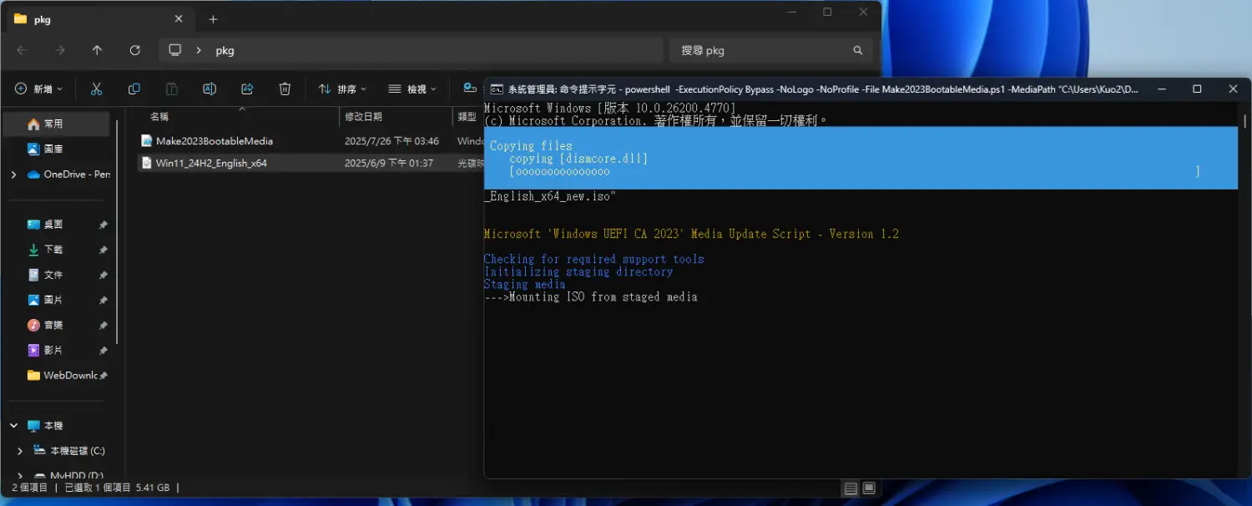
Task: Click the Share icon in Explorer toolbar
Action: (247, 89)
